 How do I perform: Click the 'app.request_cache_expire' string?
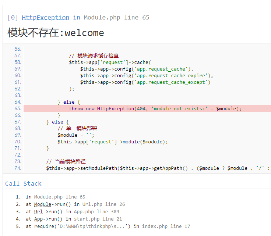(x=171, y=76)
